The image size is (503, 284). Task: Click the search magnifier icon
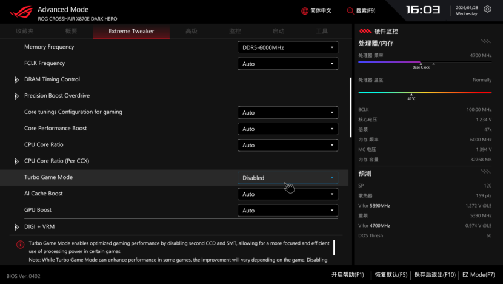click(350, 11)
